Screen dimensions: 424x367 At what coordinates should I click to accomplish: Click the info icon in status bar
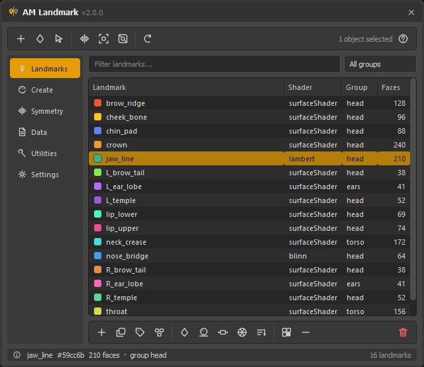[x=17, y=355]
